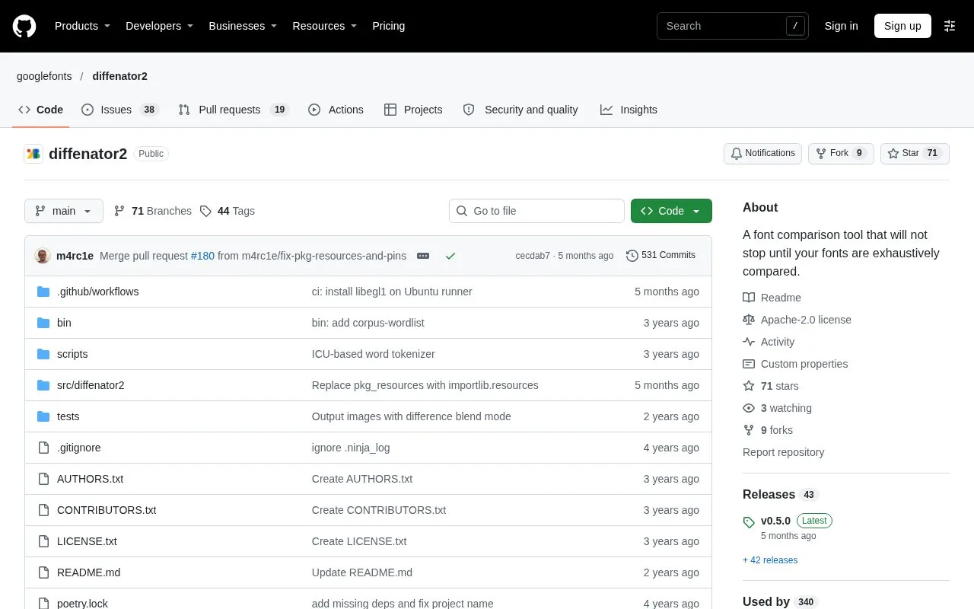View the 44 Tags list

(x=228, y=211)
